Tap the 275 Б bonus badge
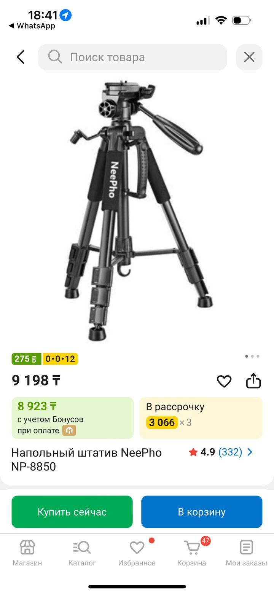This screenshot has height=594, width=274. tap(26, 359)
